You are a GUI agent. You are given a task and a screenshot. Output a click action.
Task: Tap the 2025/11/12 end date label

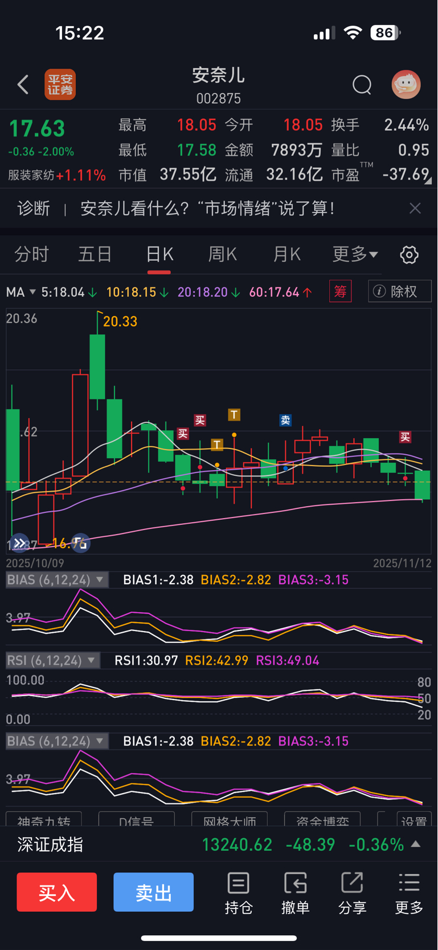(x=402, y=563)
